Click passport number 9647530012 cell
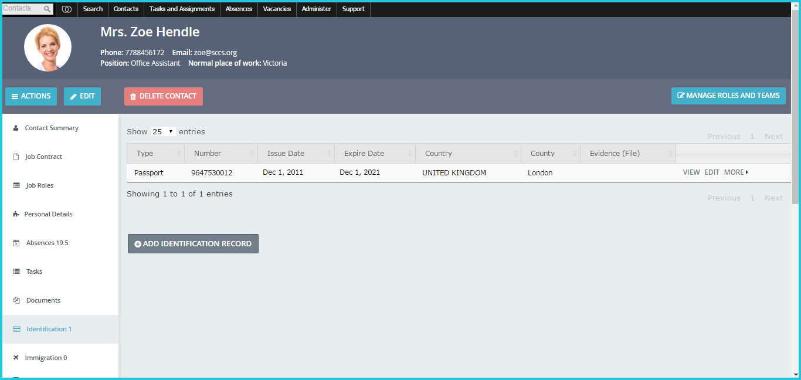 (212, 173)
